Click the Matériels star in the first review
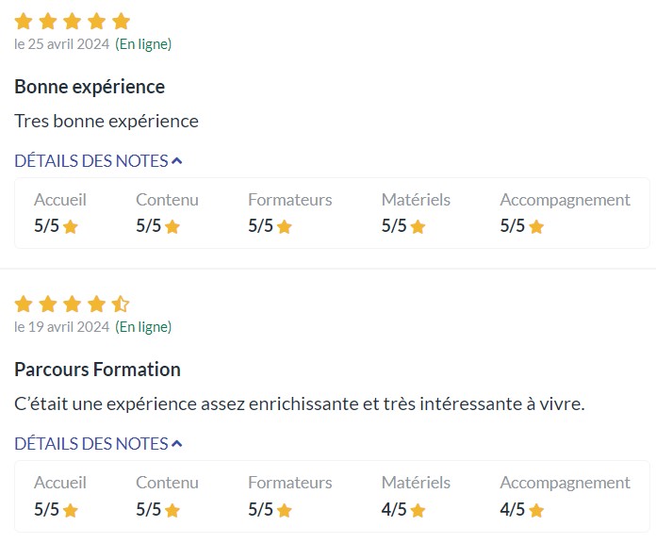 tap(418, 227)
